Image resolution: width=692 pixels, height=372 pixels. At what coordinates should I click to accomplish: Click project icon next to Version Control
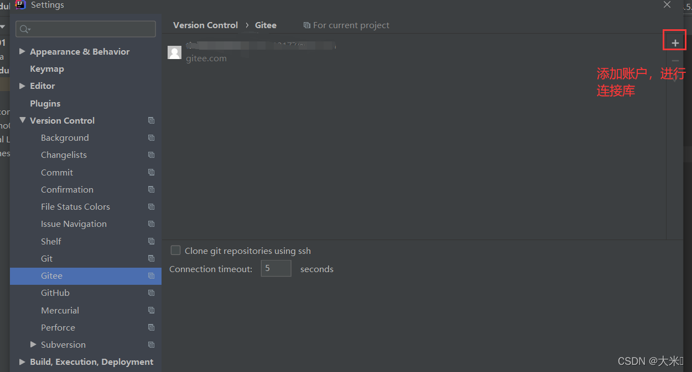(x=151, y=120)
